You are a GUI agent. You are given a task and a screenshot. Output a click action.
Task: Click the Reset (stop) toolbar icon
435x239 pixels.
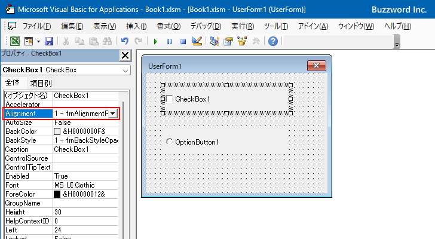[x=183, y=41]
